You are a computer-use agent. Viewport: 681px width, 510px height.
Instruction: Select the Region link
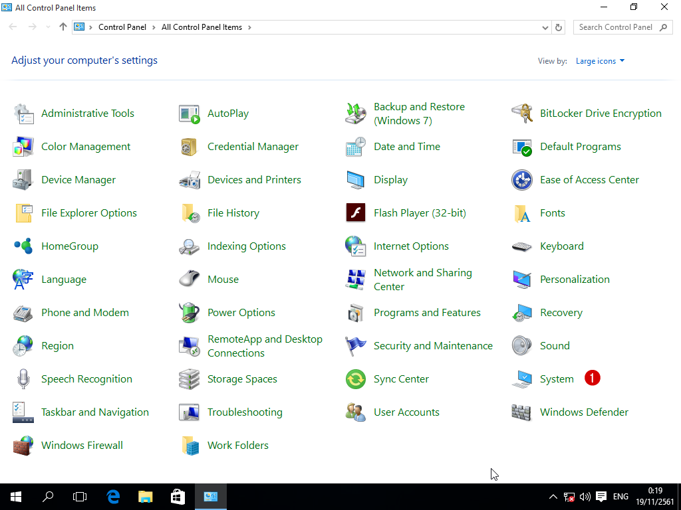[x=57, y=346]
